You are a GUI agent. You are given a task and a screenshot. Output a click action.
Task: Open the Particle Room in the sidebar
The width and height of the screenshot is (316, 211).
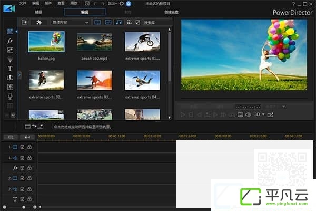click(x=10, y=59)
